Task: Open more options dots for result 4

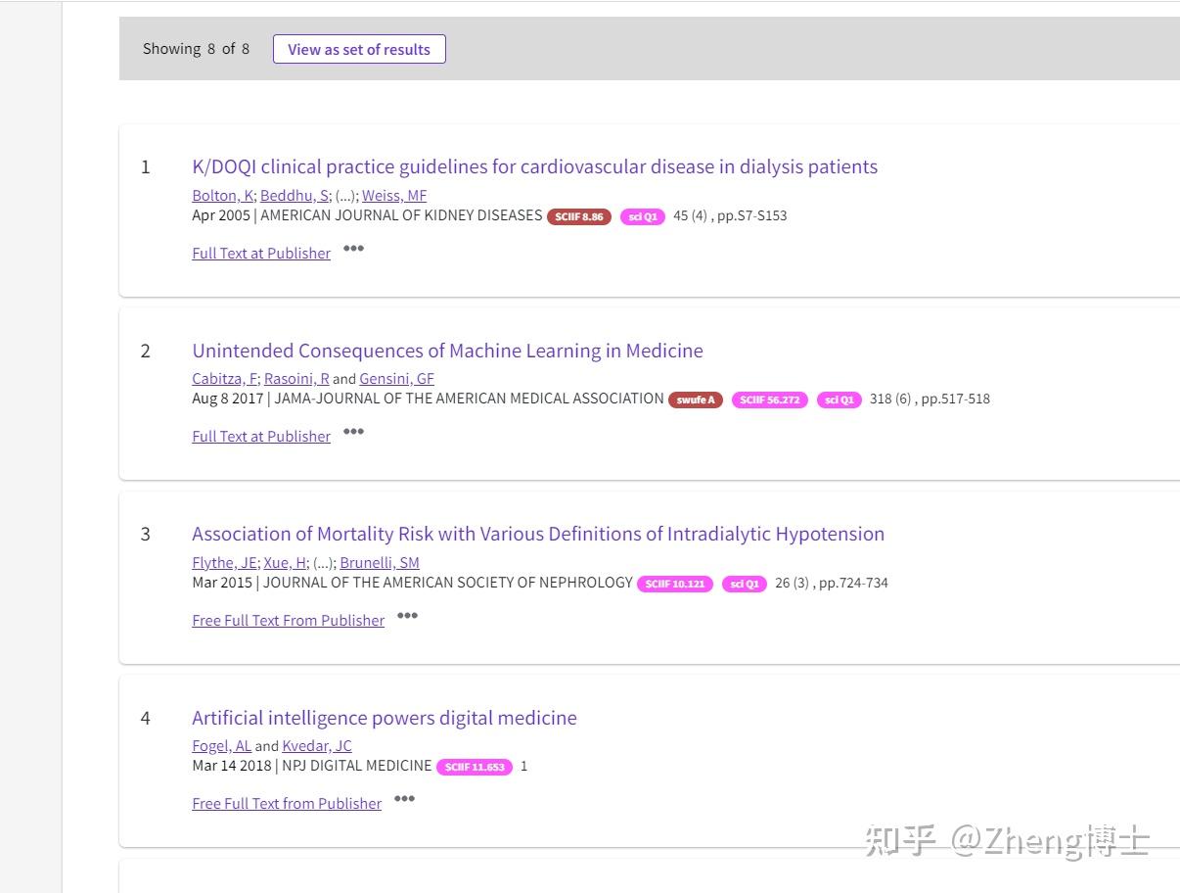Action: point(404,799)
